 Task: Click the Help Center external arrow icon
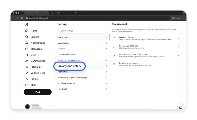(106, 89)
